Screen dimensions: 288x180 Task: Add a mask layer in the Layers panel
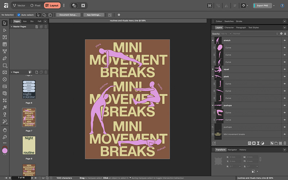[x=254, y=143]
